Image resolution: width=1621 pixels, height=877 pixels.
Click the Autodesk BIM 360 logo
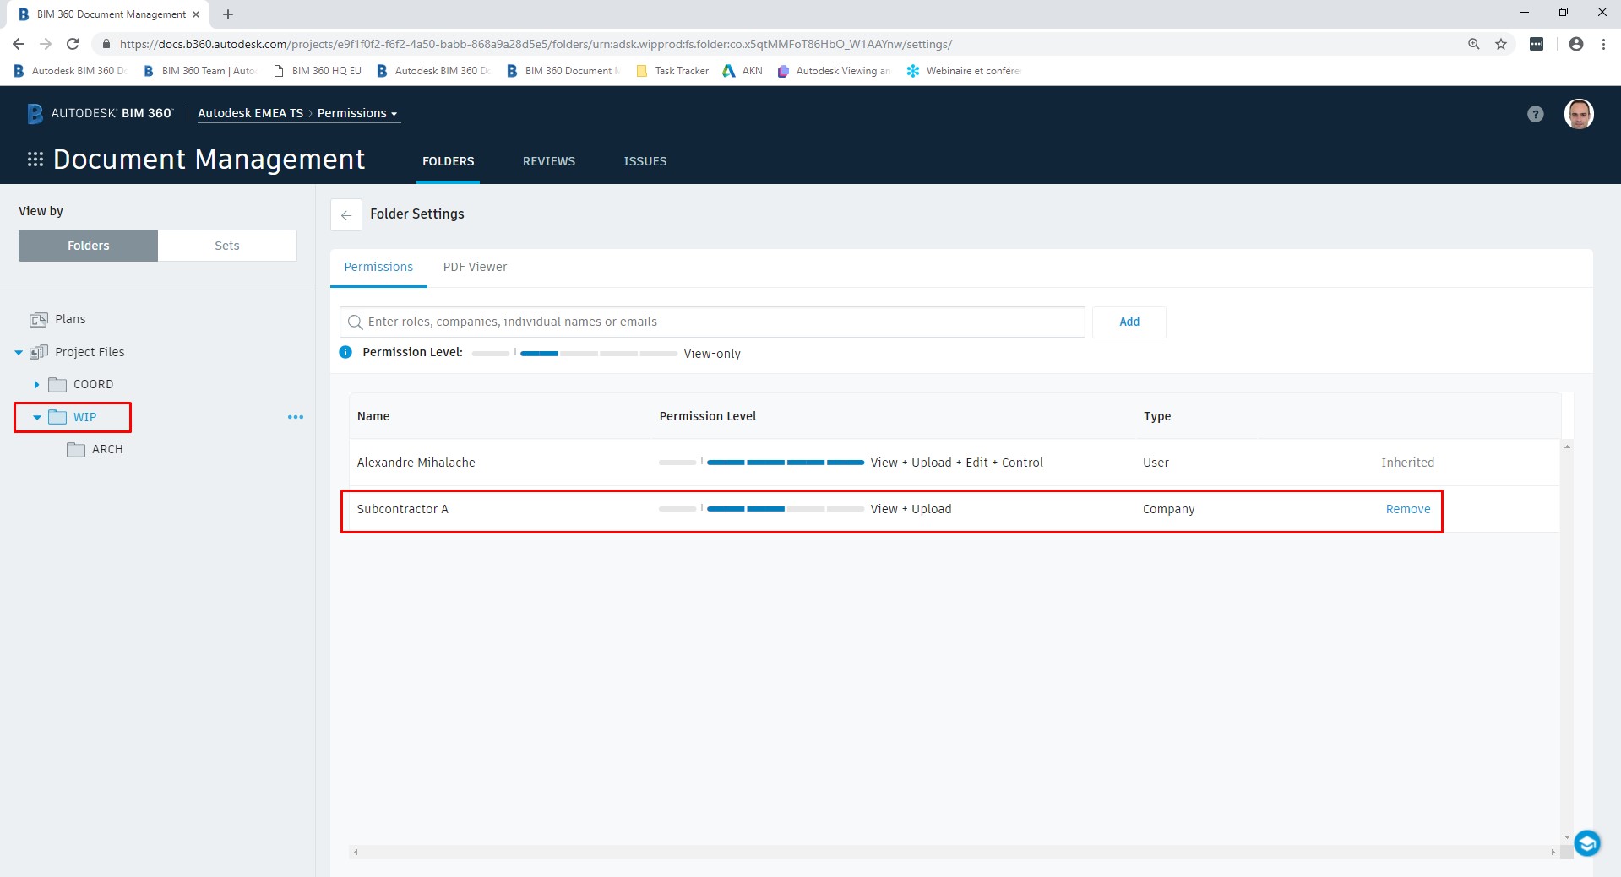tap(98, 112)
